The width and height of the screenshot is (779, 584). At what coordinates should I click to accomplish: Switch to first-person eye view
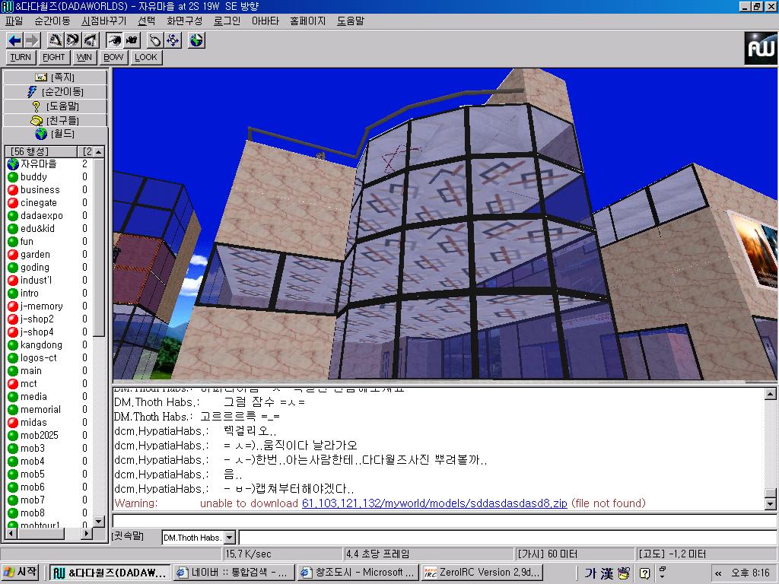(114, 40)
